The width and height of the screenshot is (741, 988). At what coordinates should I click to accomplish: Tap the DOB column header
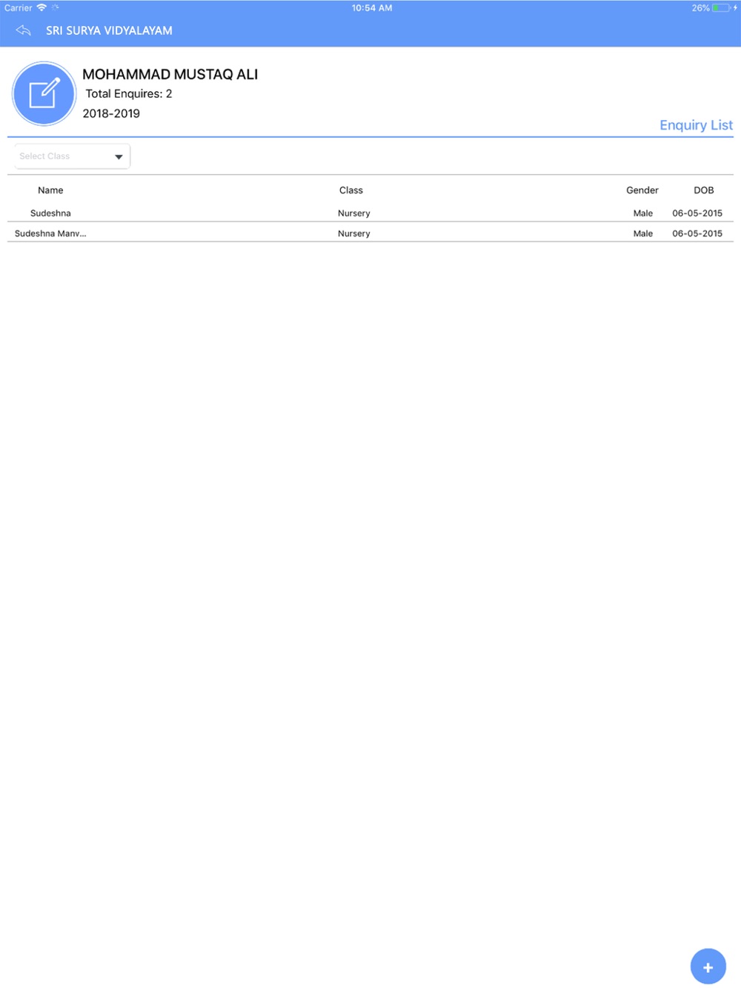pos(704,190)
